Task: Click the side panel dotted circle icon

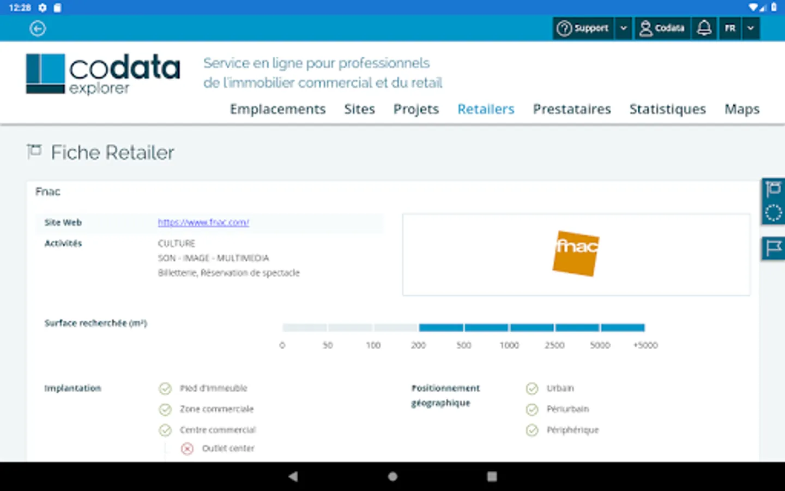Action: point(773,213)
